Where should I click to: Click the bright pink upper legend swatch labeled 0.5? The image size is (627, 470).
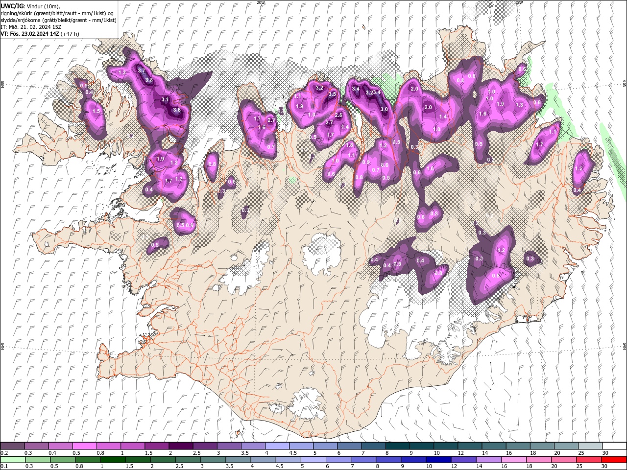pyautogui.click(x=84, y=446)
